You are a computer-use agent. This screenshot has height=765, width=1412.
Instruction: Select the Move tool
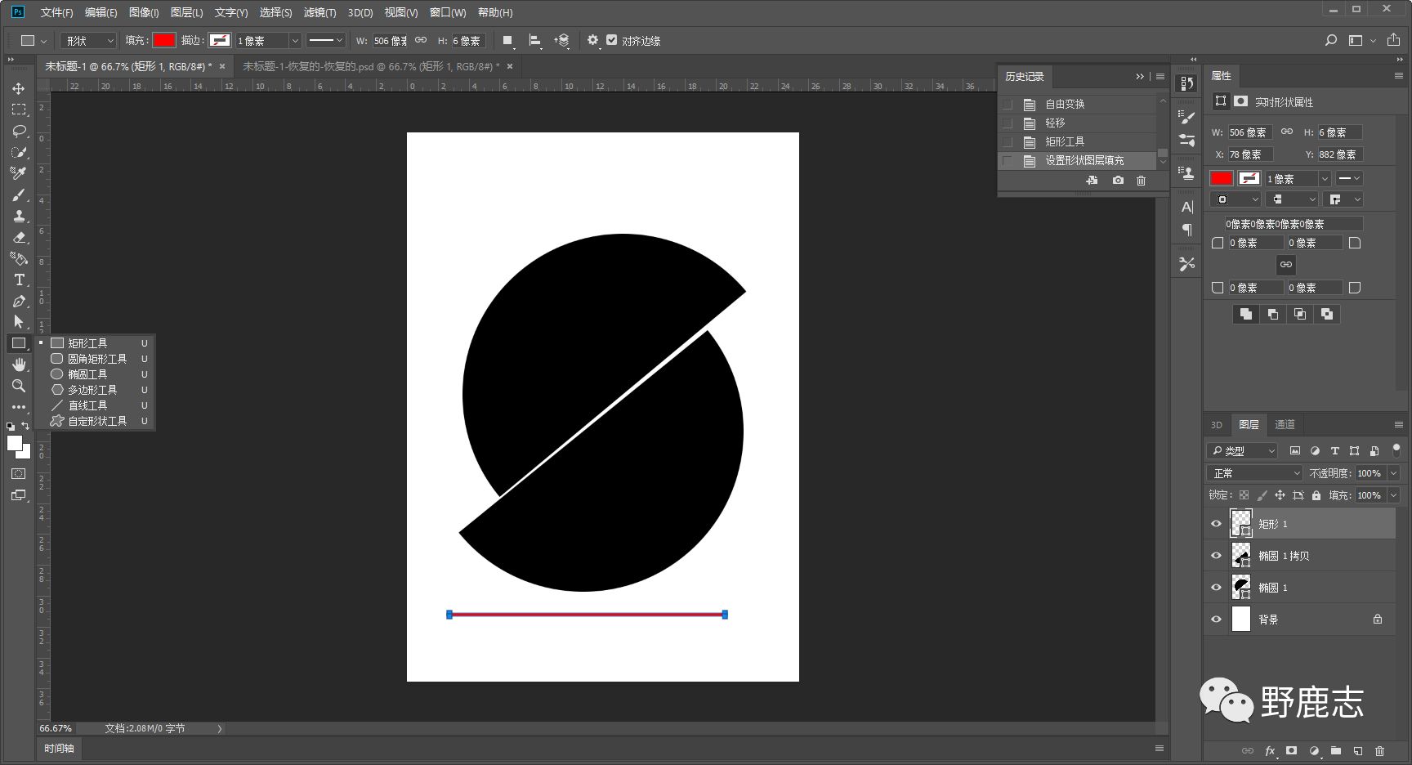point(18,88)
